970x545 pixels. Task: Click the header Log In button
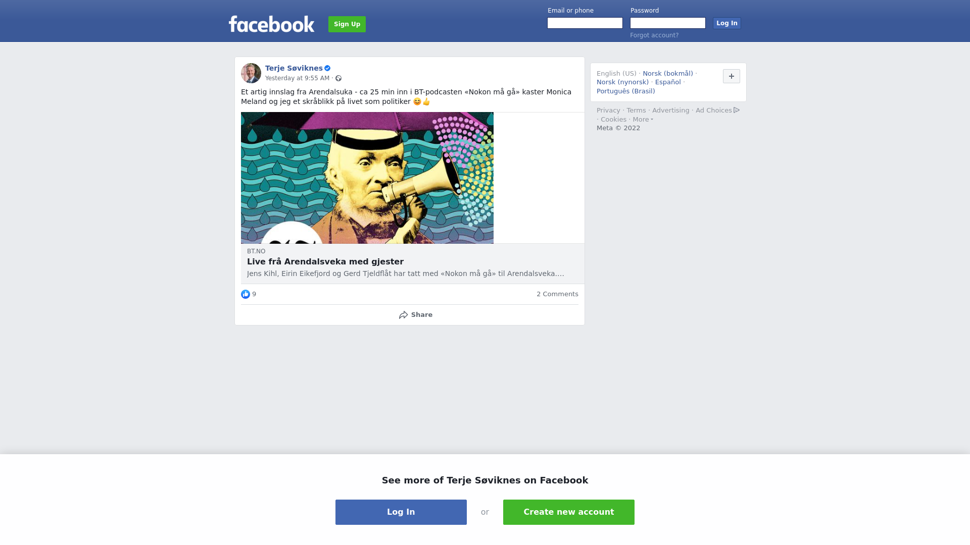tap(727, 23)
